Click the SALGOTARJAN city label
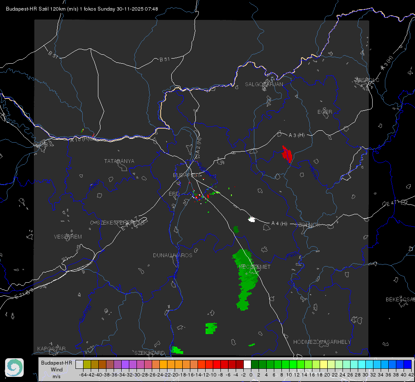This screenshot has width=415, height=382. coord(264,84)
